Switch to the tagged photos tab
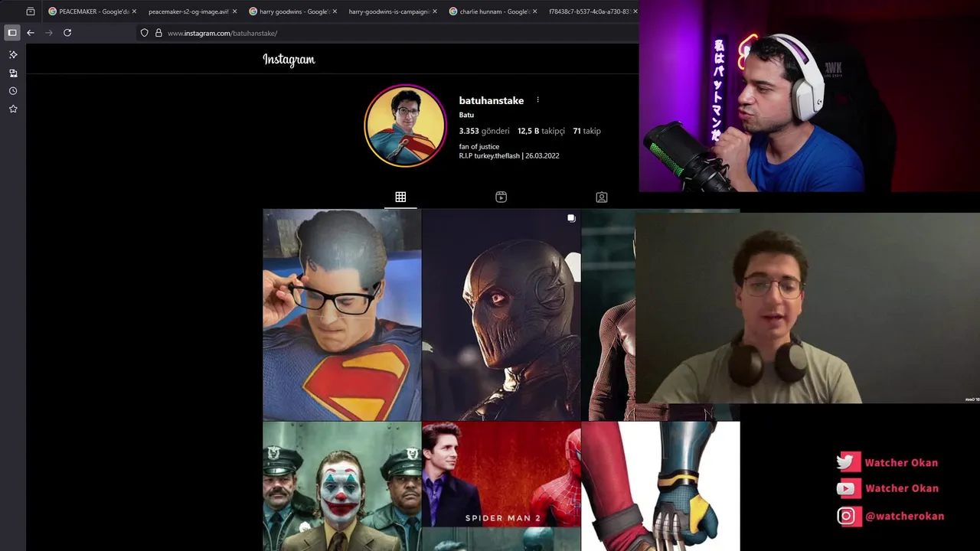 (x=602, y=197)
